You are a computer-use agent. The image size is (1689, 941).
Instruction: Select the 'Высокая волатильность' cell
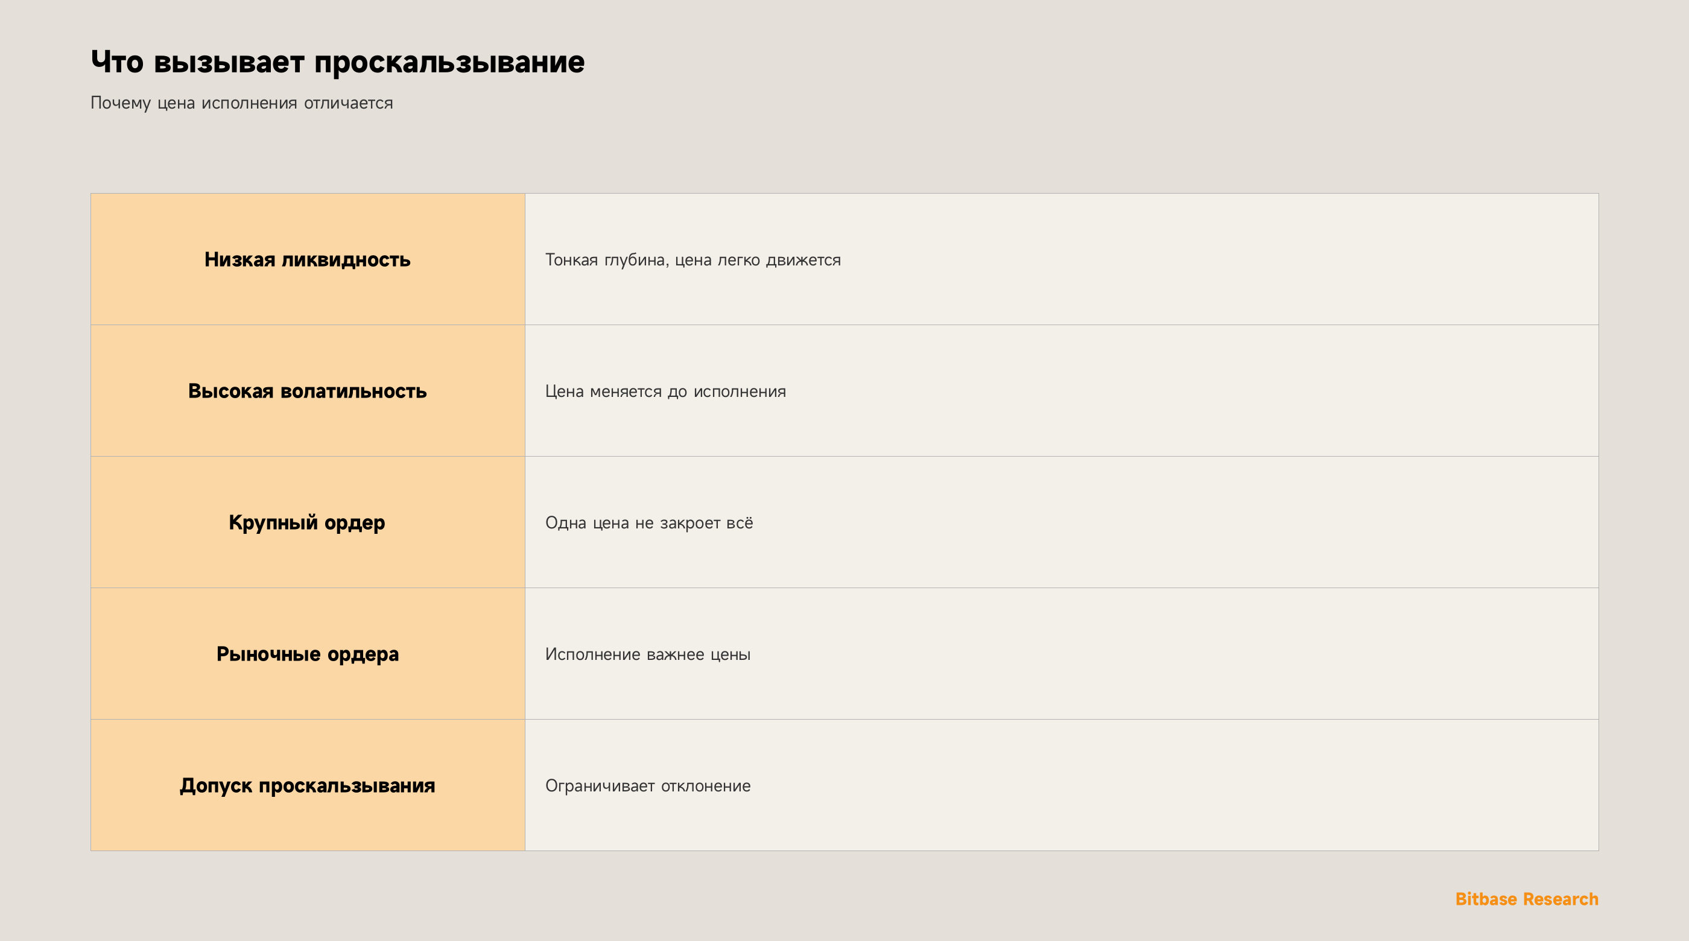tap(308, 391)
